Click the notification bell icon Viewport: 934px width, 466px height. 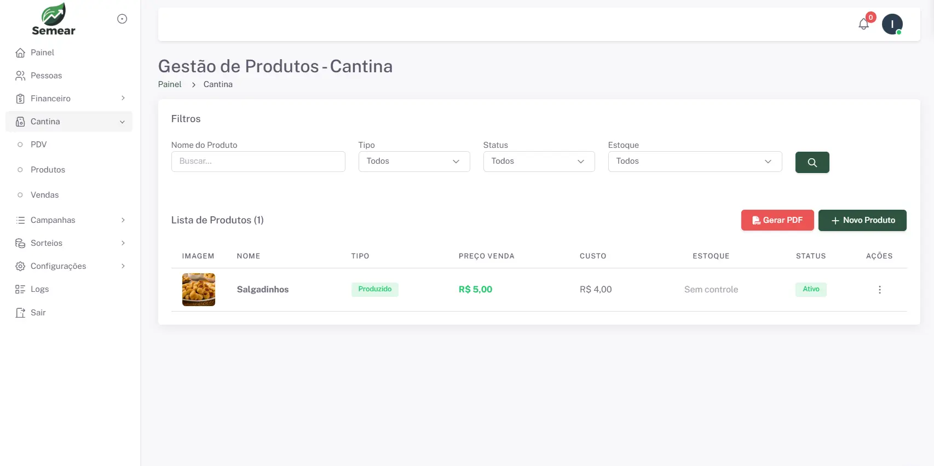tap(863, 24)
